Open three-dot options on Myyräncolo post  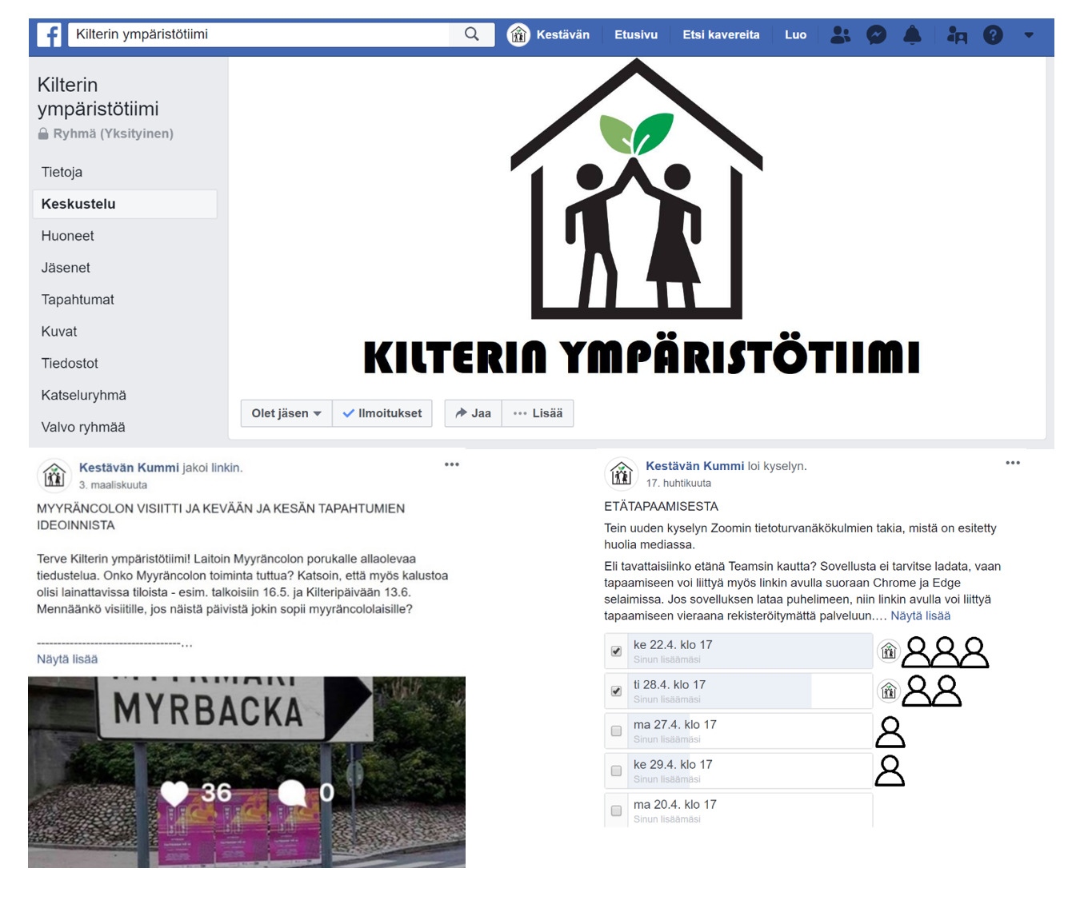(x=452, y=464)
